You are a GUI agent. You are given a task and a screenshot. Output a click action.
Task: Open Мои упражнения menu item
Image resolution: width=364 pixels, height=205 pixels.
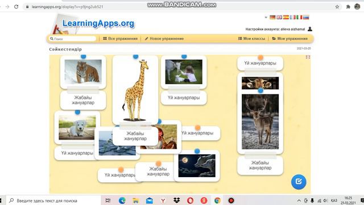(290, 39)
